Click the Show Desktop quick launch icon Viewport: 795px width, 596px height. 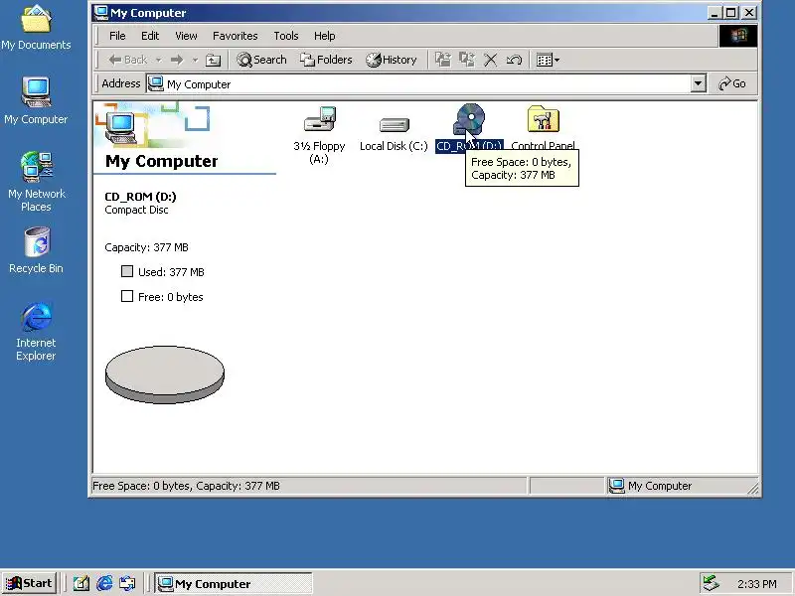click(81, 584)
